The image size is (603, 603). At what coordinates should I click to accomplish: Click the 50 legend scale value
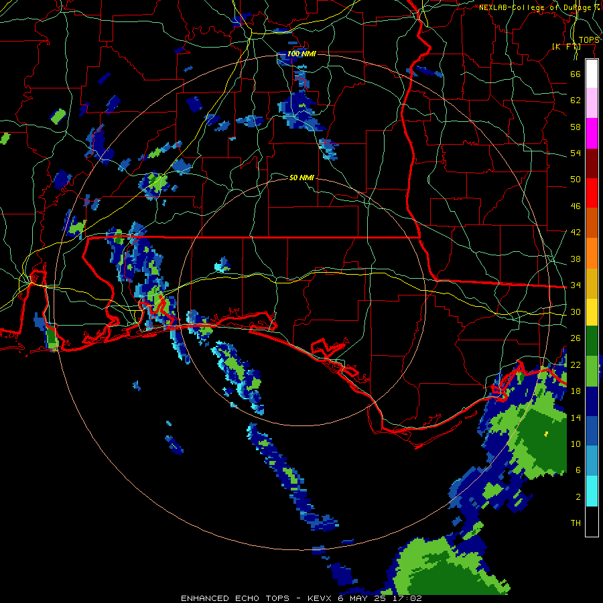coord(576,180)
